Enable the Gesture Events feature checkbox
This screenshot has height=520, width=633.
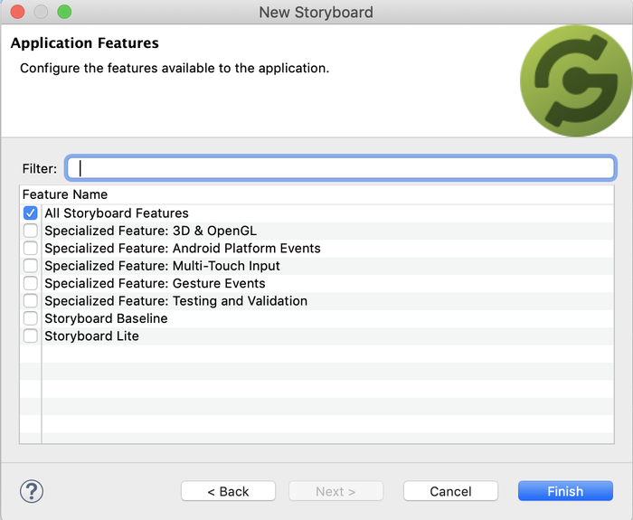tap(30, 283)
